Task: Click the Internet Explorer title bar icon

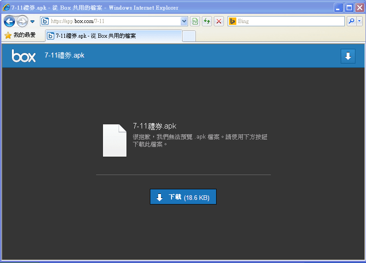Action: pyautogui.click(x=6, y=7)
